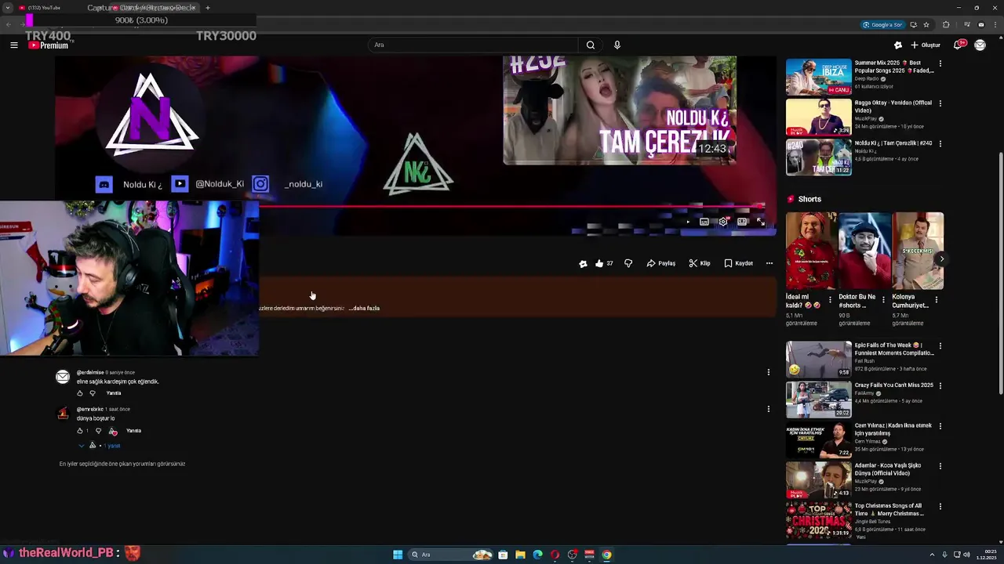Image resolution: width=1004 pixels, height=564 pixels.
Task: Open options for 'İdeal mi kaldı?' short
Action: (831, 300)
